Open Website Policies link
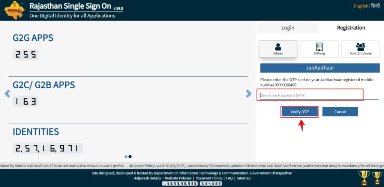The width and height of the screenshot is (384, 187). click(178, 178)
